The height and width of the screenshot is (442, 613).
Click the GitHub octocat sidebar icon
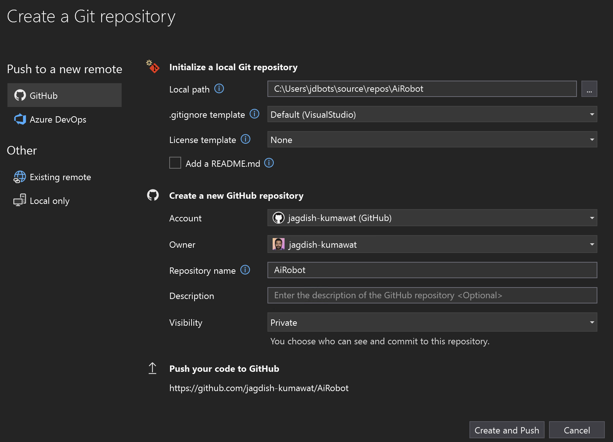pos(20,95)
